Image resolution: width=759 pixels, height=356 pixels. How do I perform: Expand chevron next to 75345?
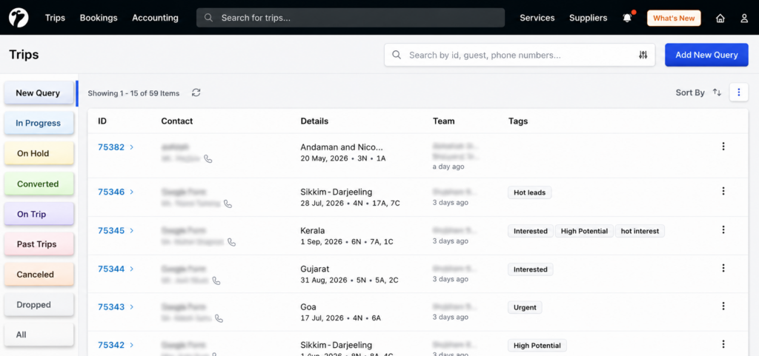(132, 230)
